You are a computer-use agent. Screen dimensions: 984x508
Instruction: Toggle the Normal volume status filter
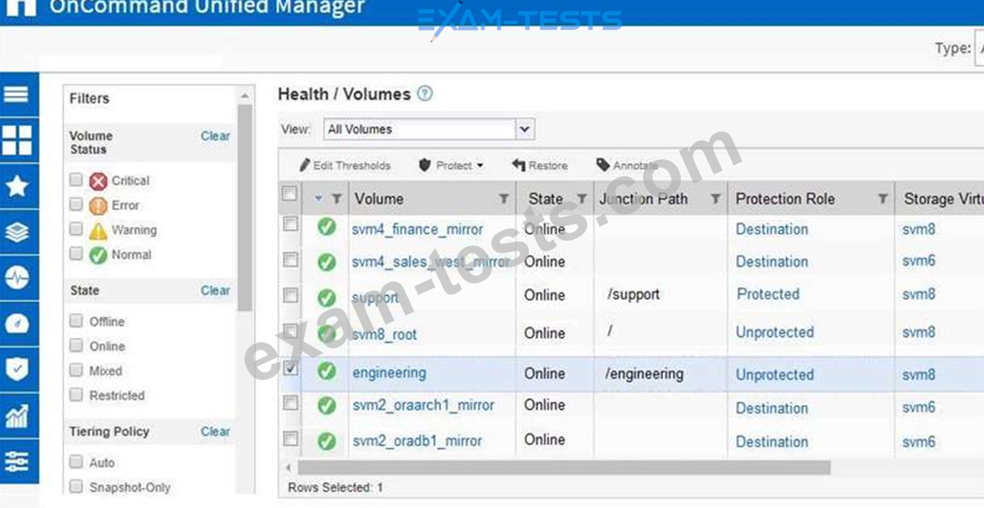(x=76, y=254)
